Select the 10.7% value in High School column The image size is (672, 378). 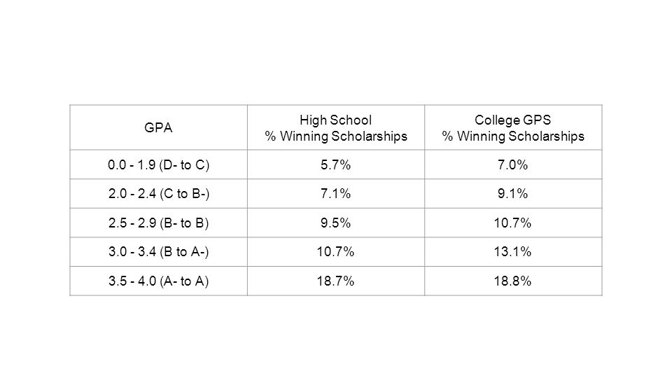(336, 252)
